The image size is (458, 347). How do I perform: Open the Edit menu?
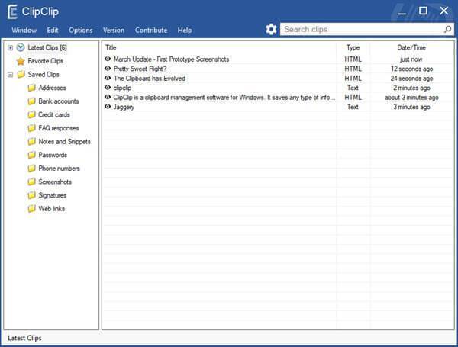53,30
